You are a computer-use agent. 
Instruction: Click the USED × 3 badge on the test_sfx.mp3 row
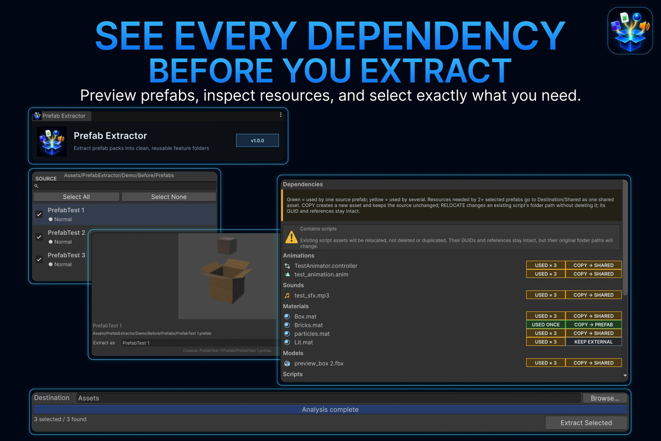(546, 295)
